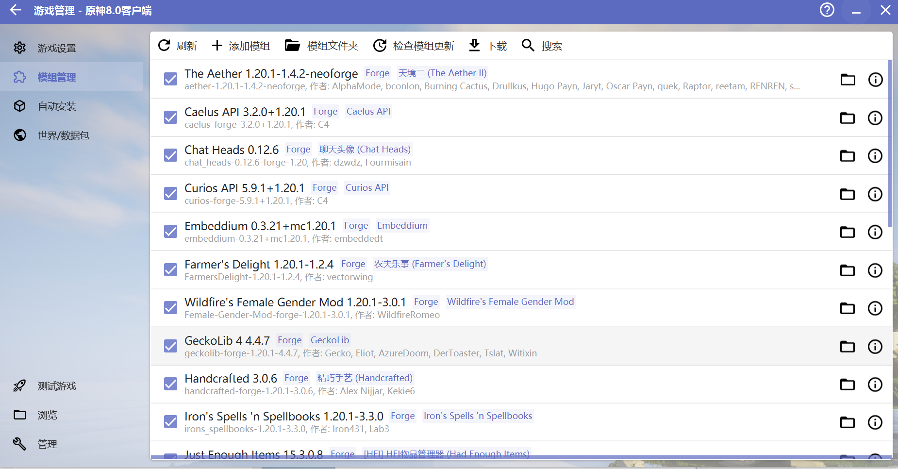Click the Embeddium name tag
Viewport: 898px width, 469px height.
coord(402,225)
